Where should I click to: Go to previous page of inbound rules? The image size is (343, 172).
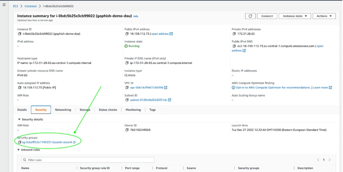pyautogui.click(x=318, y=160)
